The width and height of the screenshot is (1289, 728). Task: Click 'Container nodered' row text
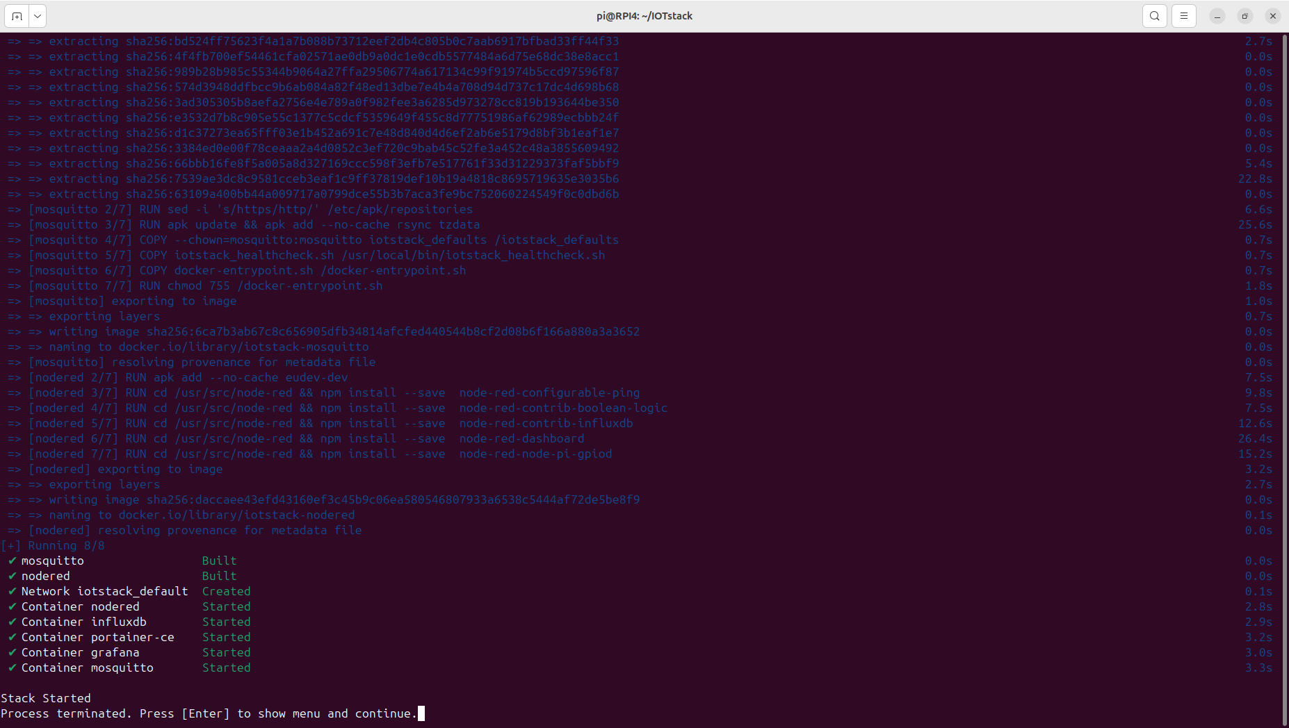click(80, 606)
